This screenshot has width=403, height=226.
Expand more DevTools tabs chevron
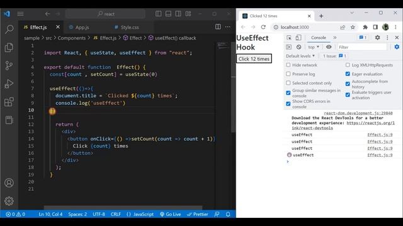[334, 38]
